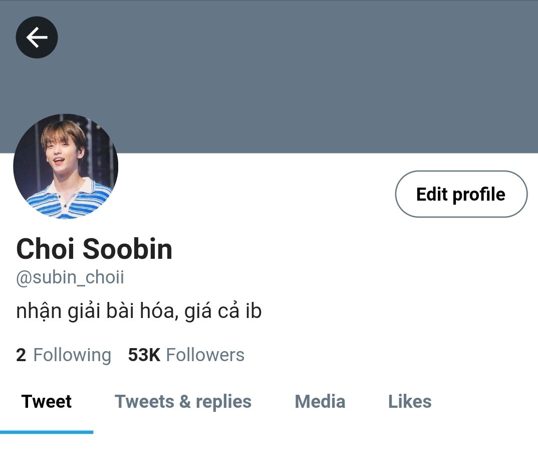The image size is (538, 475).
Task: Click the number 2 following count
Action: (x=21, y=355)
